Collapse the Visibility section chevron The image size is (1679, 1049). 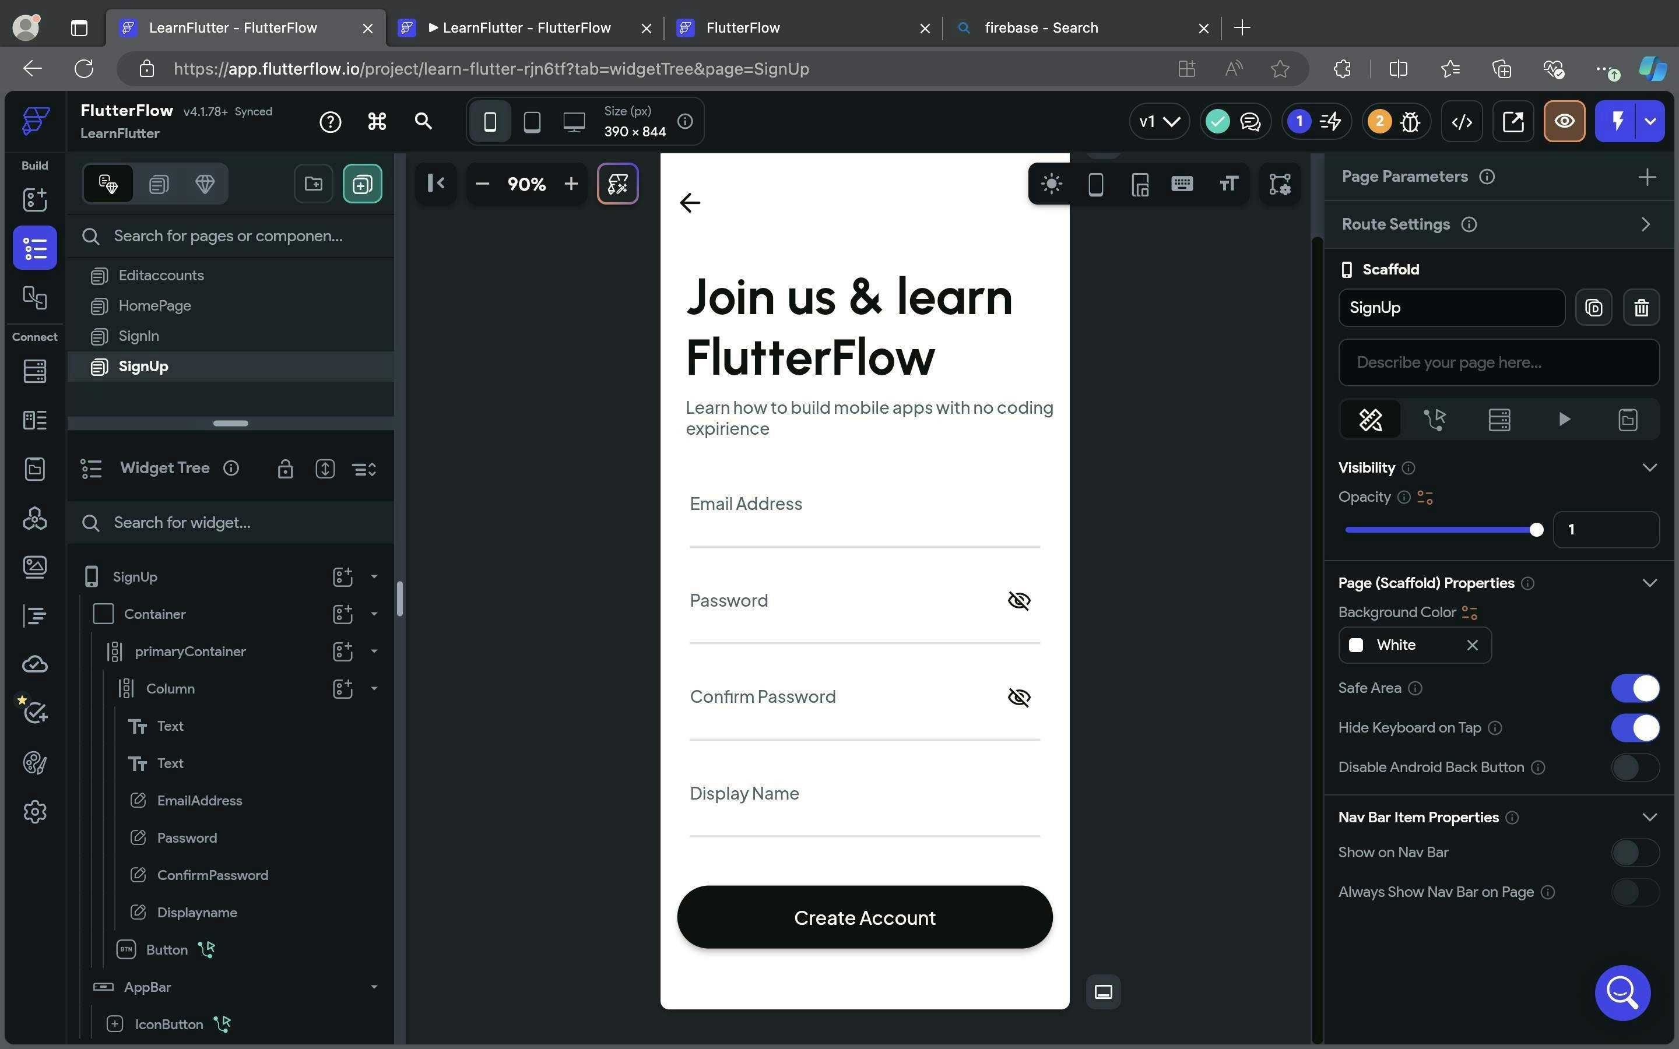(1649, 467)
